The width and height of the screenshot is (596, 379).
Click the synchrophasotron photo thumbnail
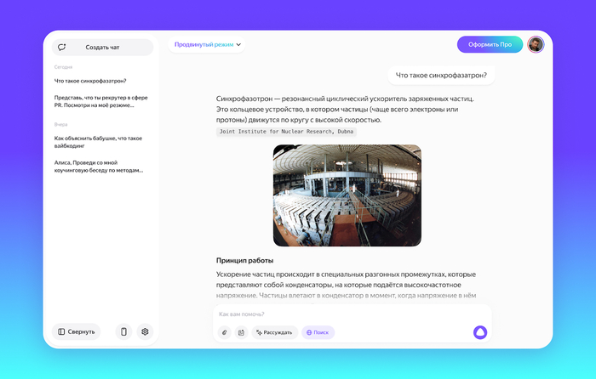[x=347, y=195]
